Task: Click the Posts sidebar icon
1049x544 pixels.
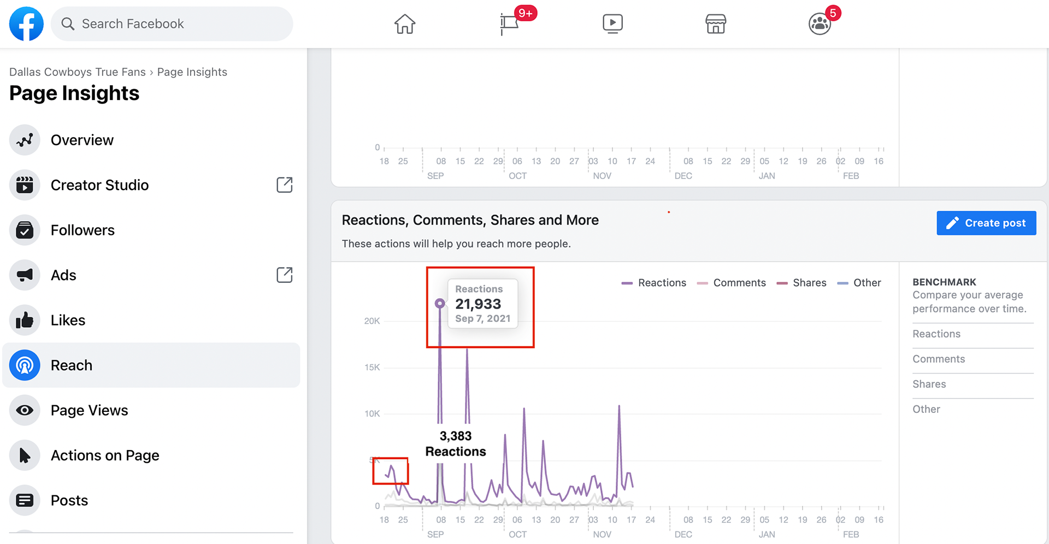Action: 25,500
